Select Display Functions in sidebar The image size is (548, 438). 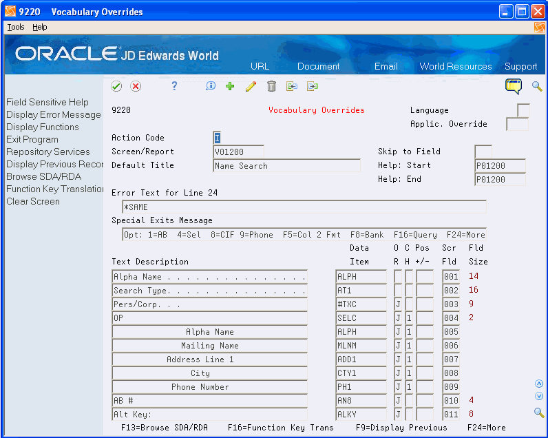point(42,127)
